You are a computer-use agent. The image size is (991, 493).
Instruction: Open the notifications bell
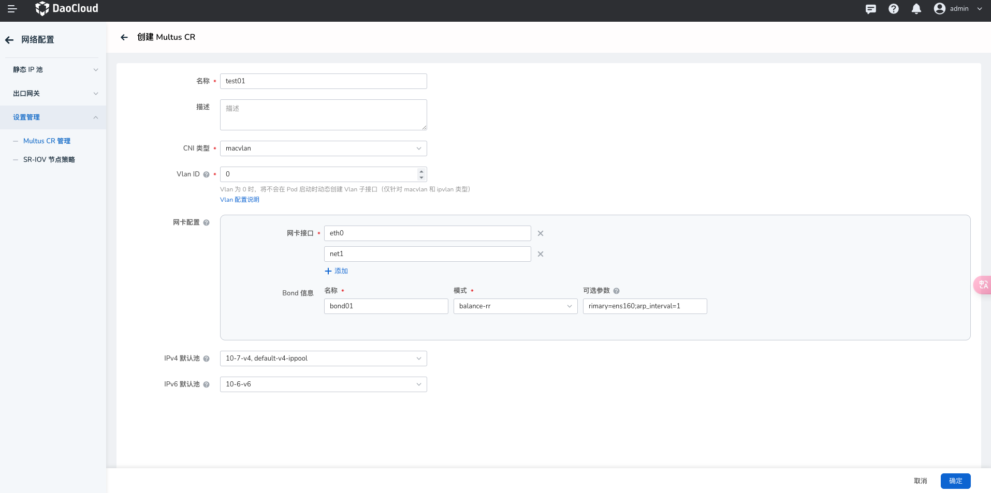pos(916,9)
